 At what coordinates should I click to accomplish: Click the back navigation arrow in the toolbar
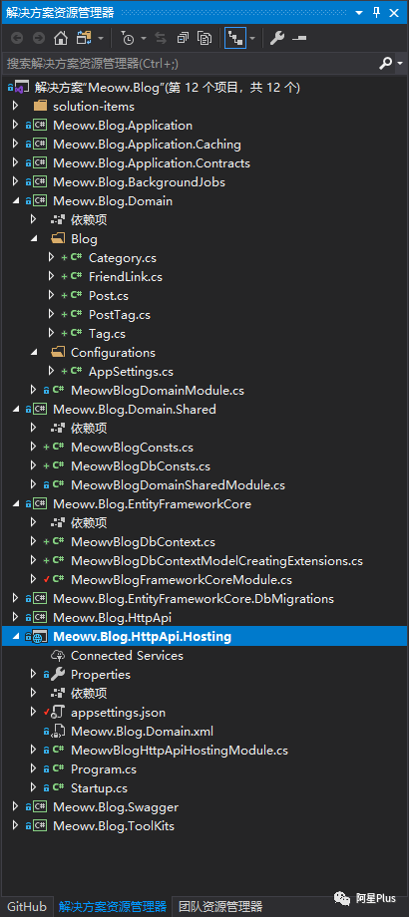[17, 39]
